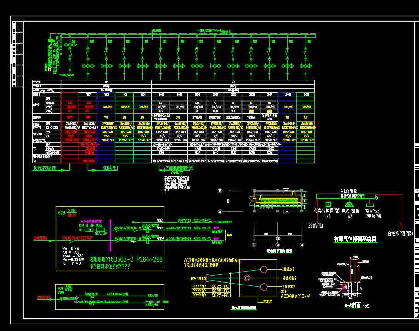Image resolution: width=419 pixels, height=331 pixels.
Task: Click the 集水坑 sump pit label
Action: click(267, 302)
